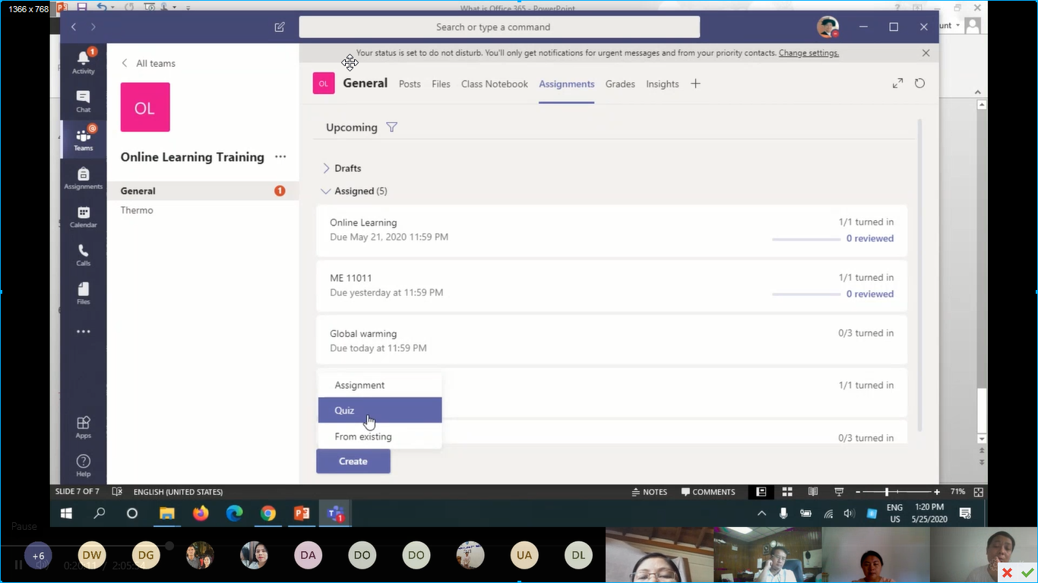Open Chrome from the taskbar

(x=267, y=513)
